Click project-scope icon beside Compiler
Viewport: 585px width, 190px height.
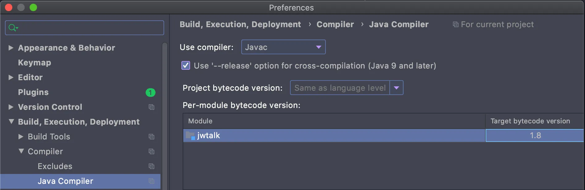click(151, 151)
